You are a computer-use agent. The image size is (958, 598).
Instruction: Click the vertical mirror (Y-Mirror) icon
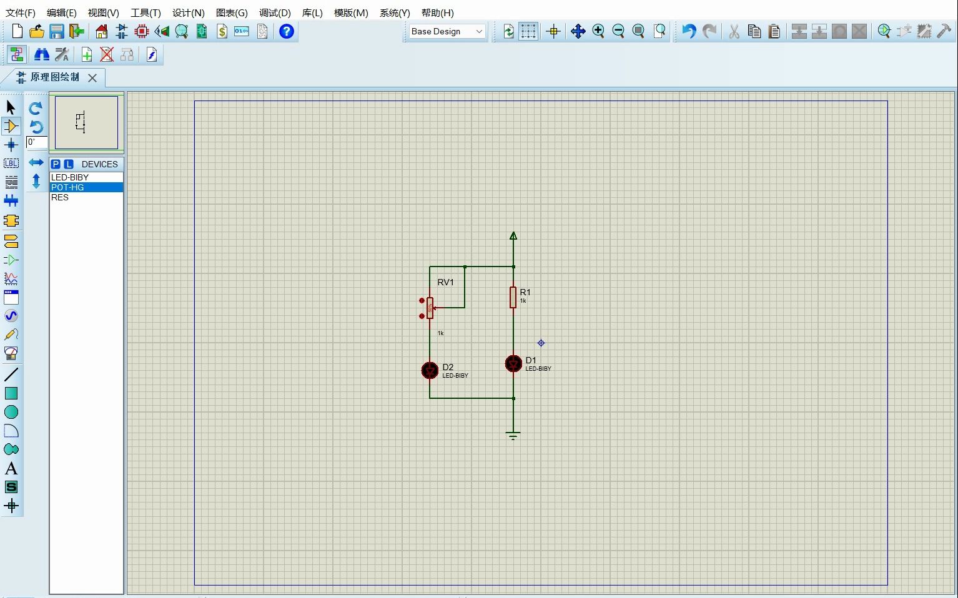(x=36, y=181)
